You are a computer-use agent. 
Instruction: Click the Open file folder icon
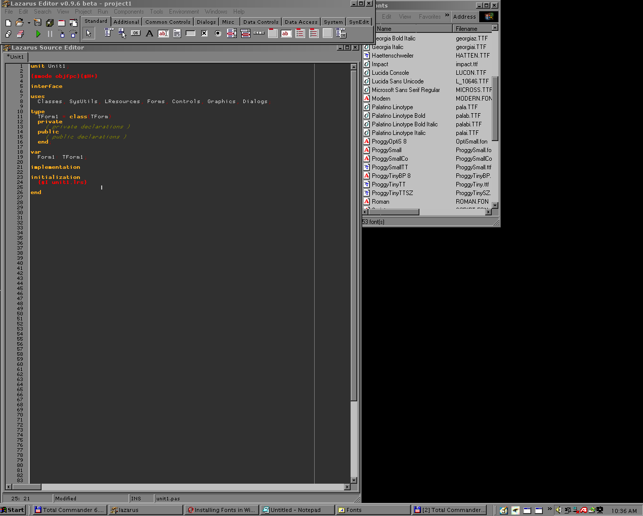tap(20, 23)
